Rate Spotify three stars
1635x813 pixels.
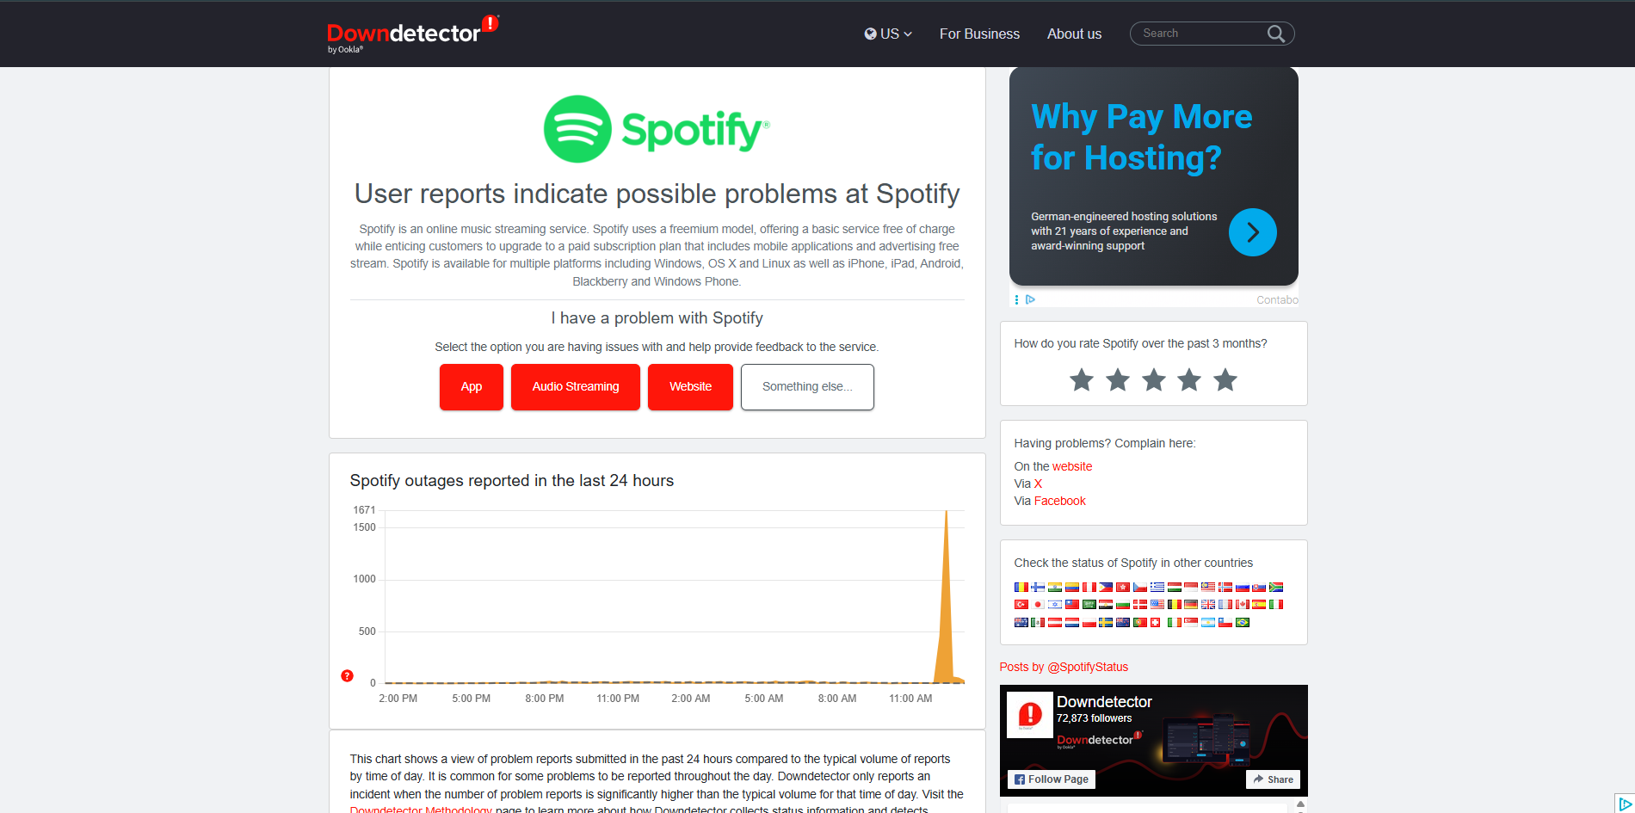[1154, 379]
